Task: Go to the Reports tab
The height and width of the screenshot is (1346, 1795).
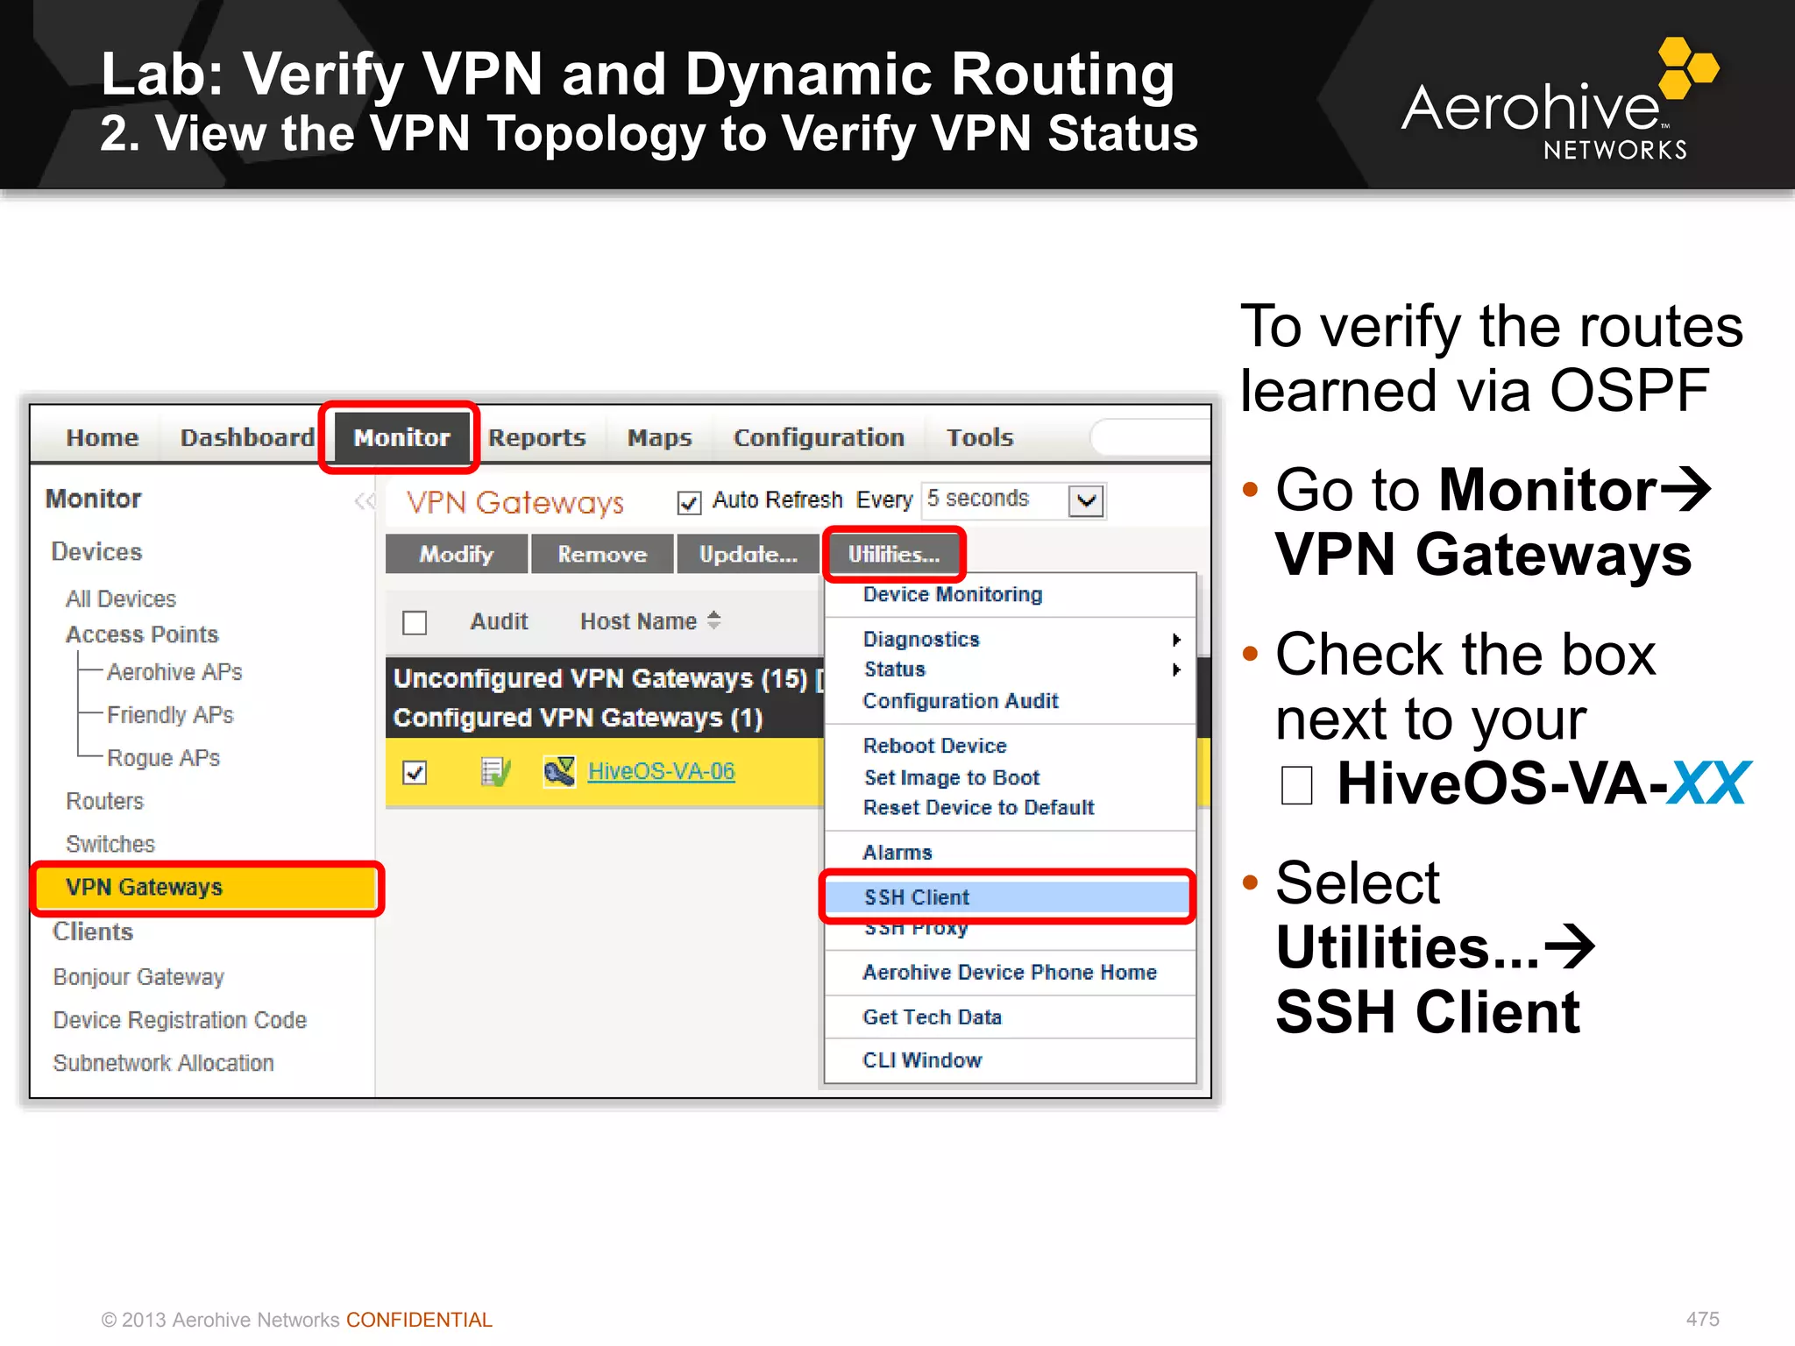Action: click(536, 437)
